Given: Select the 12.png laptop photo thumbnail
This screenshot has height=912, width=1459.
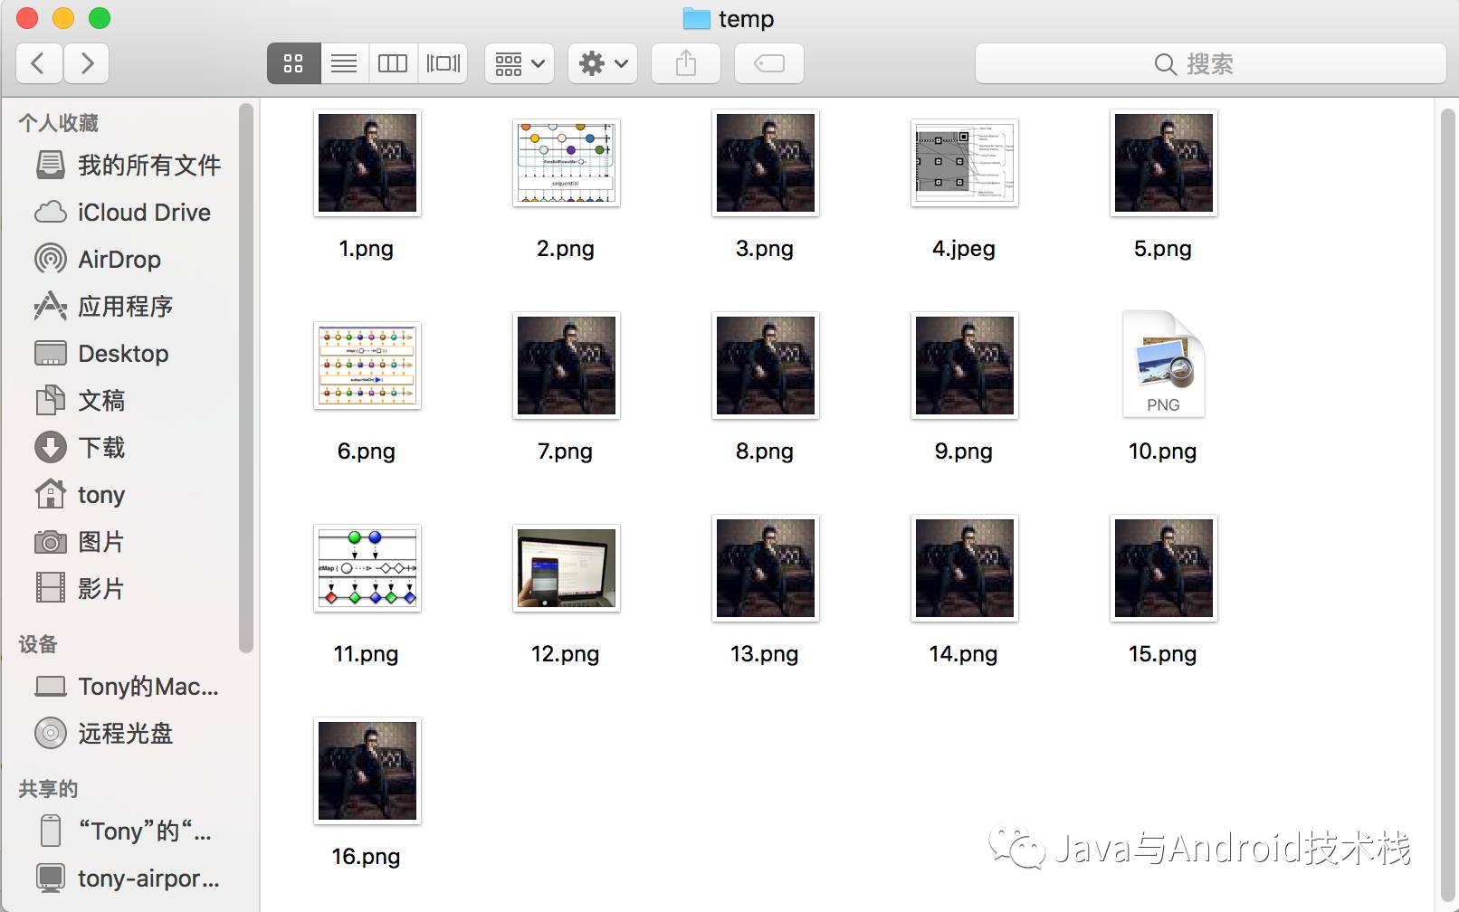Looking at the screenshot, I should tap(567, 568).
